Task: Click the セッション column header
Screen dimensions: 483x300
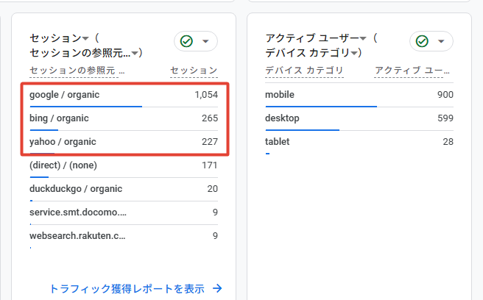Action: [x=194, y=71]
